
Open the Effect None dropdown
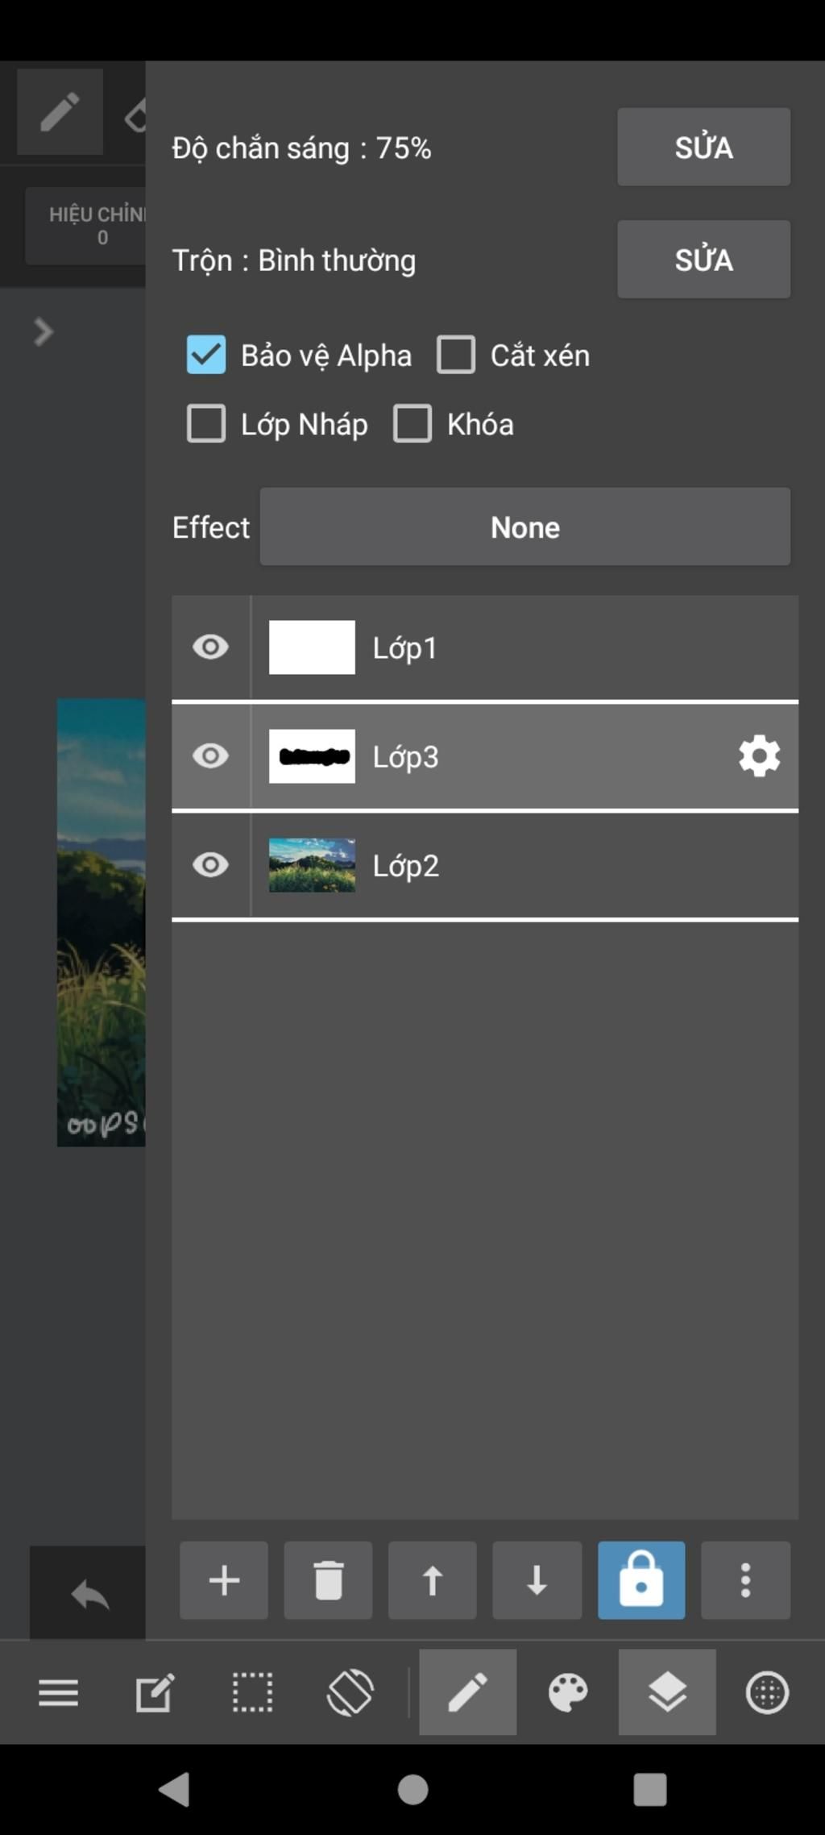click(524, 526)
